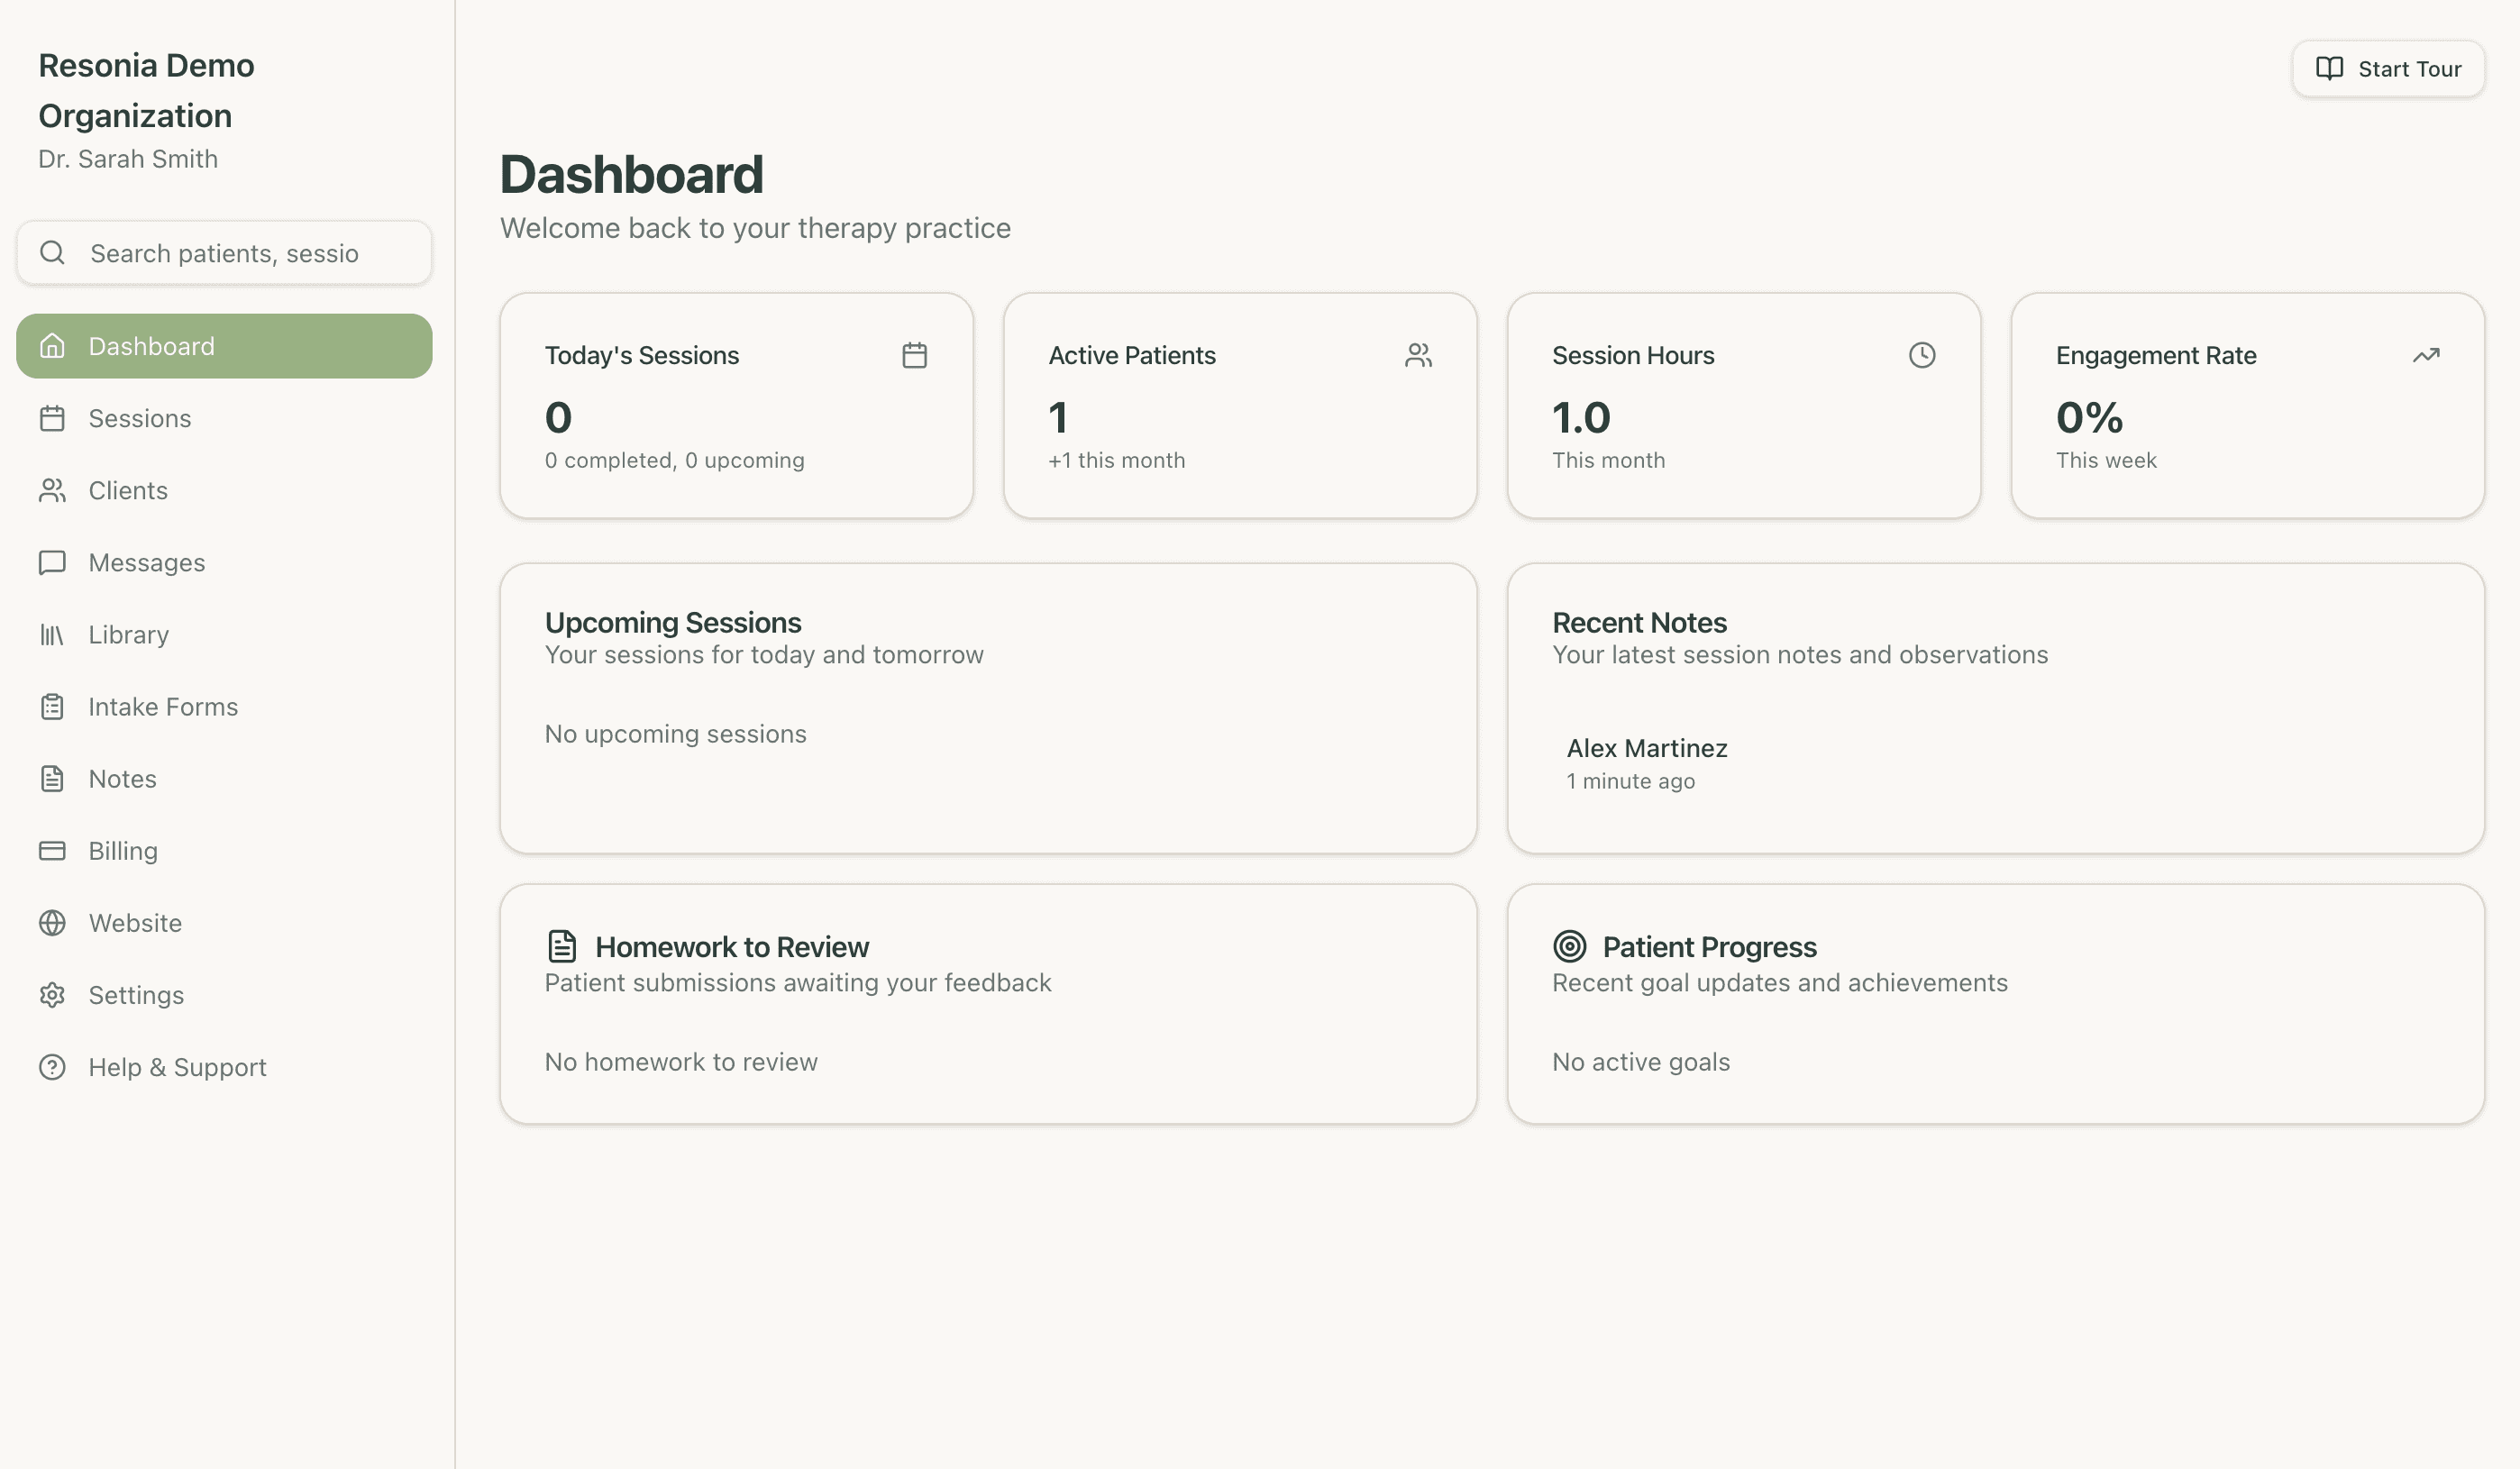
Task: Open Sessions from the sidebar calendar icon
Action: point(53,418)
